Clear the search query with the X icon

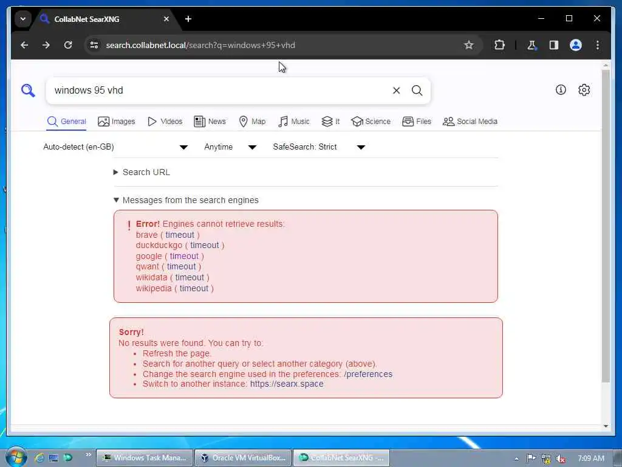click(x=396, y=91)
